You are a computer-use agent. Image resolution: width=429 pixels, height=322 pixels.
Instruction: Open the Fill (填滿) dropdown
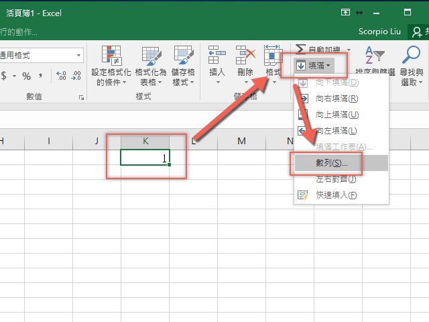pyautogui.click(x=314, y=66)
